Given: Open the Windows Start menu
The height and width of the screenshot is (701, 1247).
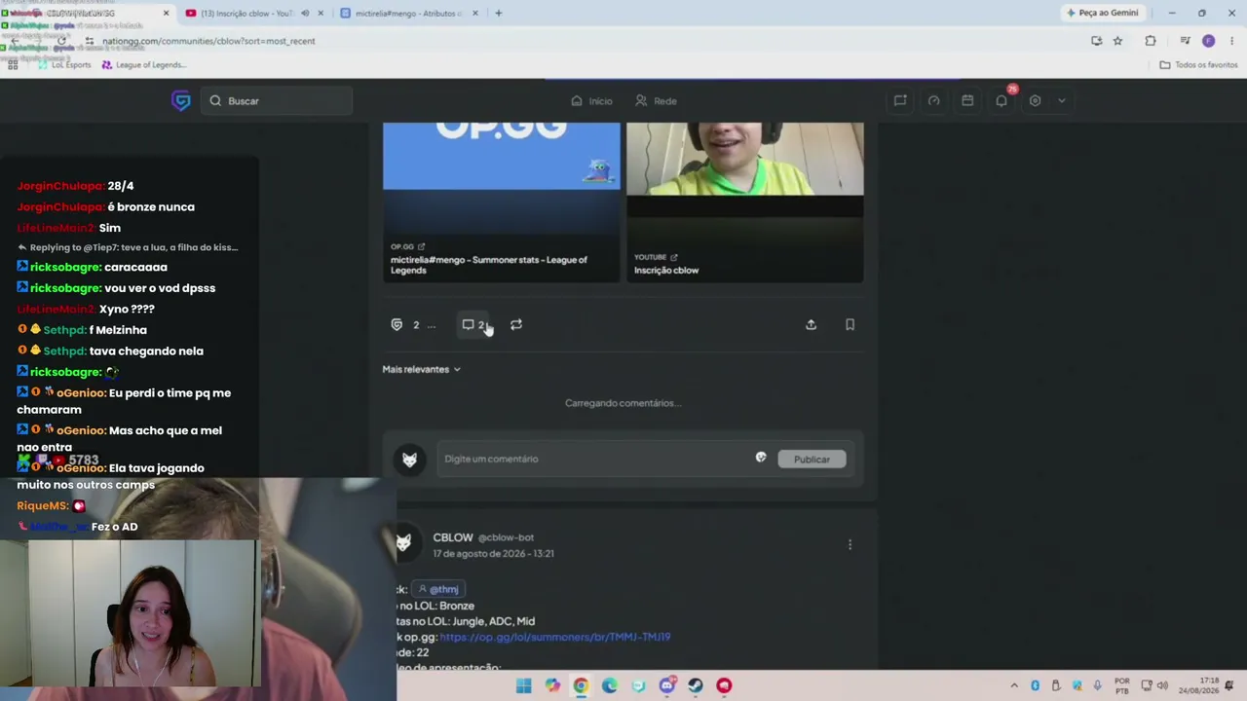Looking at the screenshot, I should point(524,685).
